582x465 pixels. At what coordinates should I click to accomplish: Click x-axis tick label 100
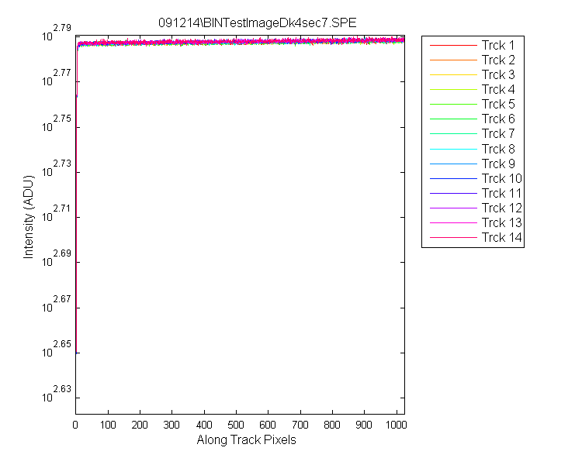108,425
